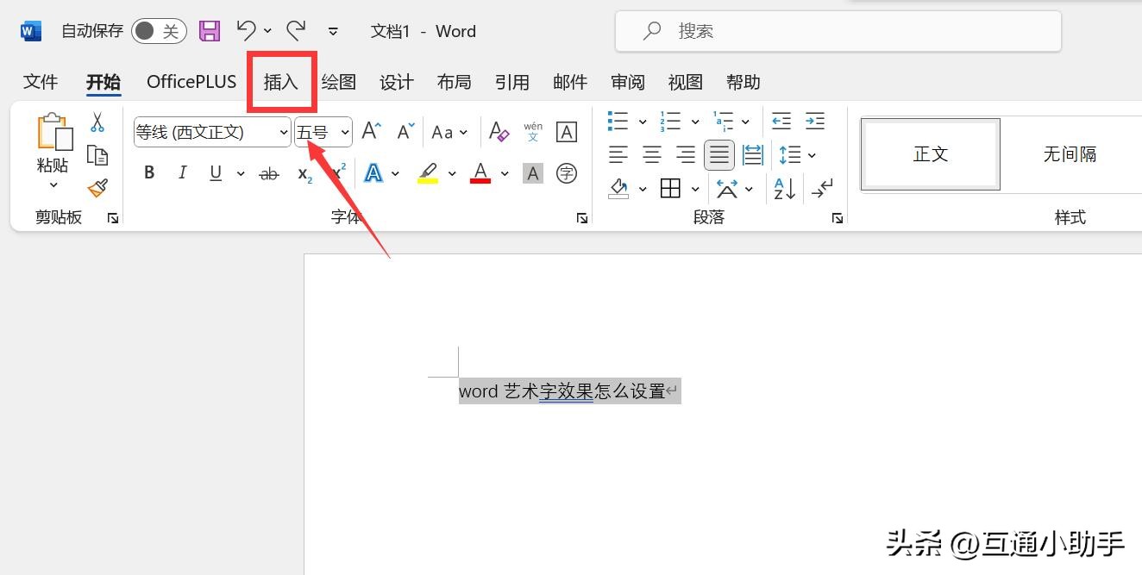Toggle the AutoSave switch
This screenshot has height=575, width=1142.
tap(159, 32)
